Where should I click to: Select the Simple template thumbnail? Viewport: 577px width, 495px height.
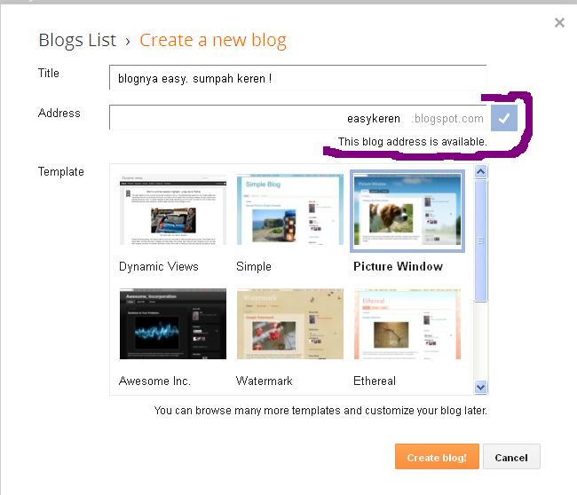click(290, 209)
